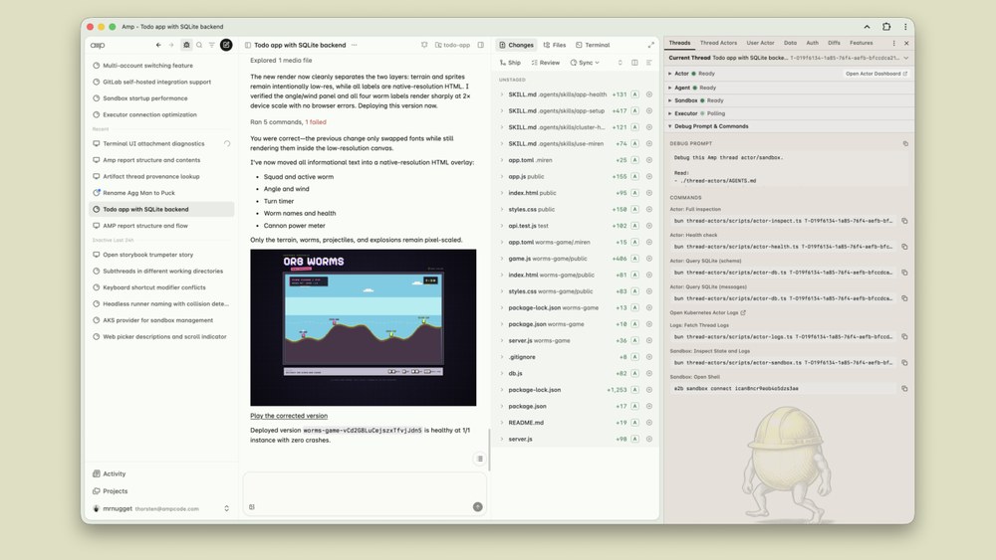This screenshot has height=560, width=996.
Task: Click the A status badge for .gitignore
Action: [x=634, y=357]
